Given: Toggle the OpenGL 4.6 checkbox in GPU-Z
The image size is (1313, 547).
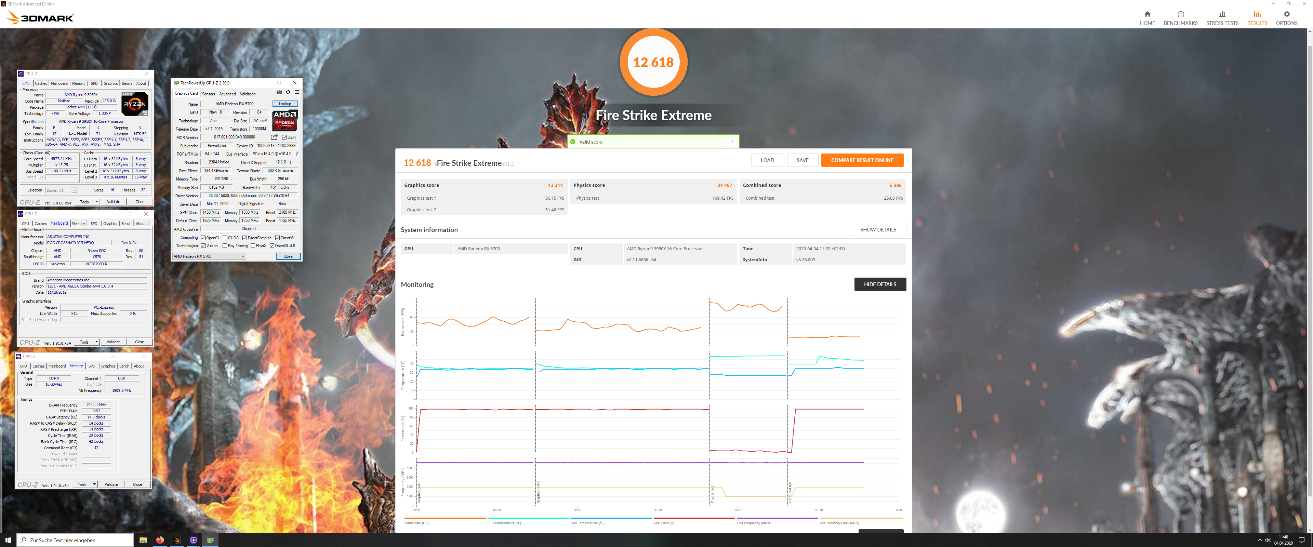Looking at the screenshot, I should (x=272, y=246).
